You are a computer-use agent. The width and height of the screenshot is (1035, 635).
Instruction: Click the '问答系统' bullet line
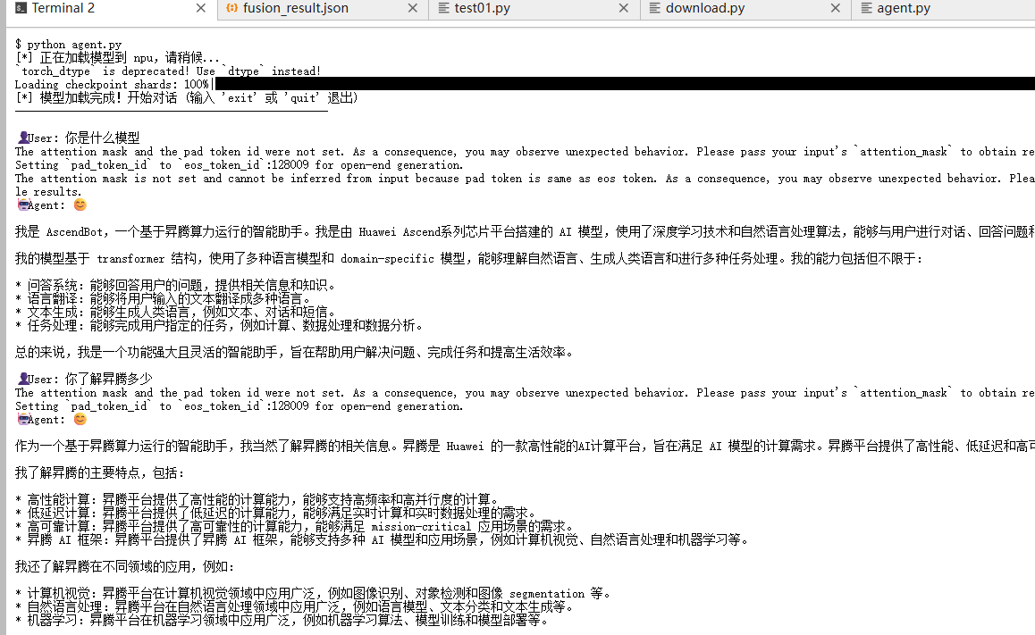point(175,286)
